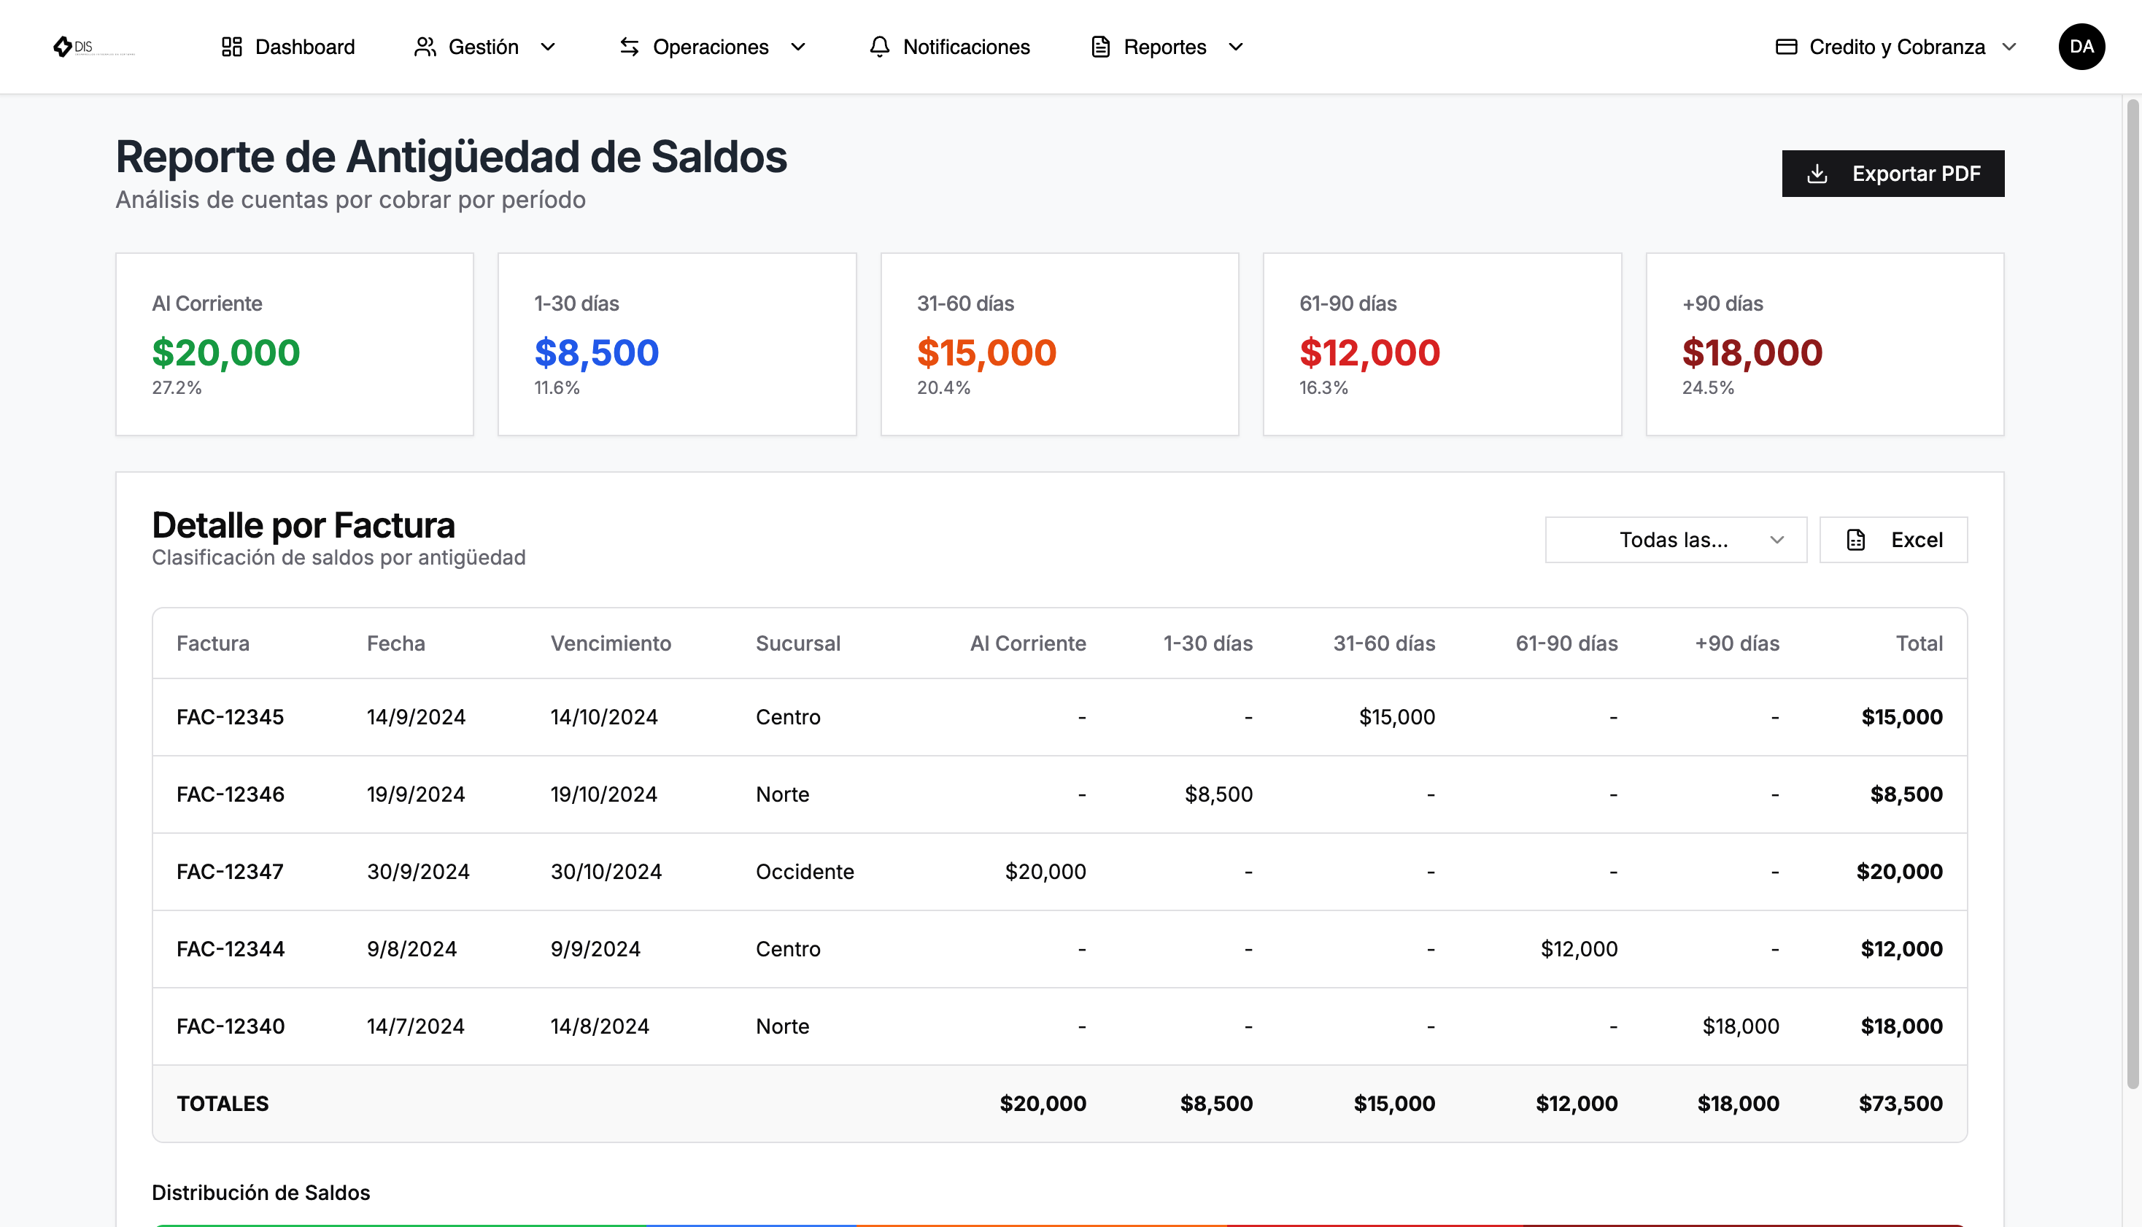Open the Gestión menu
The height and width of the screenshot is (1227, 2142).
[x=485, y=47]
